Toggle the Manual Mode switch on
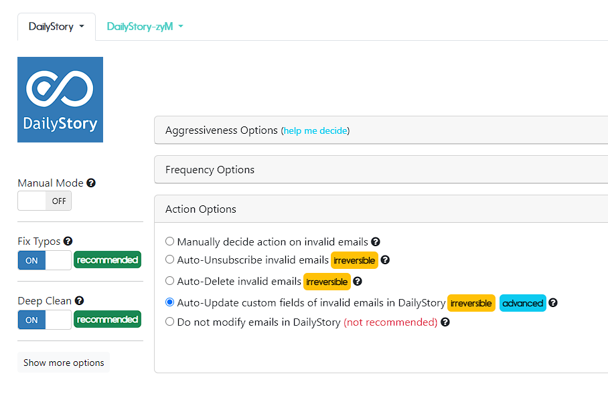This screenshot has height=398, width=608. pos(45,201)
